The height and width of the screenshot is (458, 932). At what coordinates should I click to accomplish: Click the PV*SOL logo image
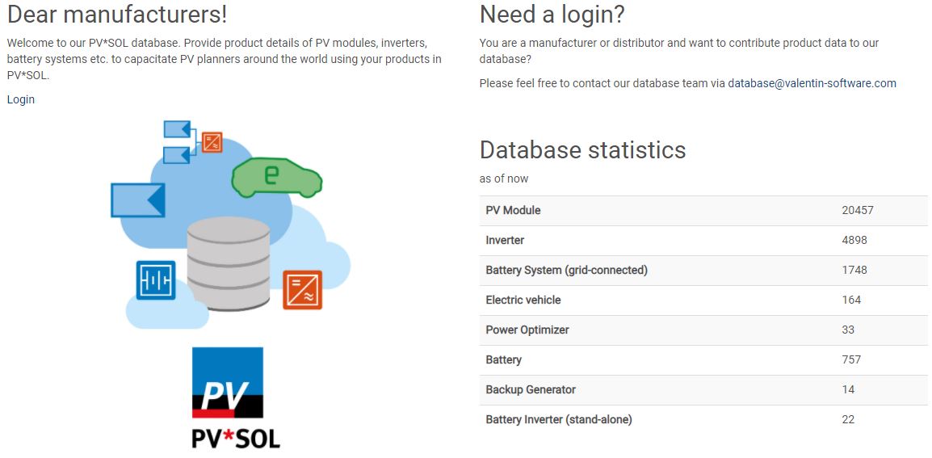(x=235, y=397)
